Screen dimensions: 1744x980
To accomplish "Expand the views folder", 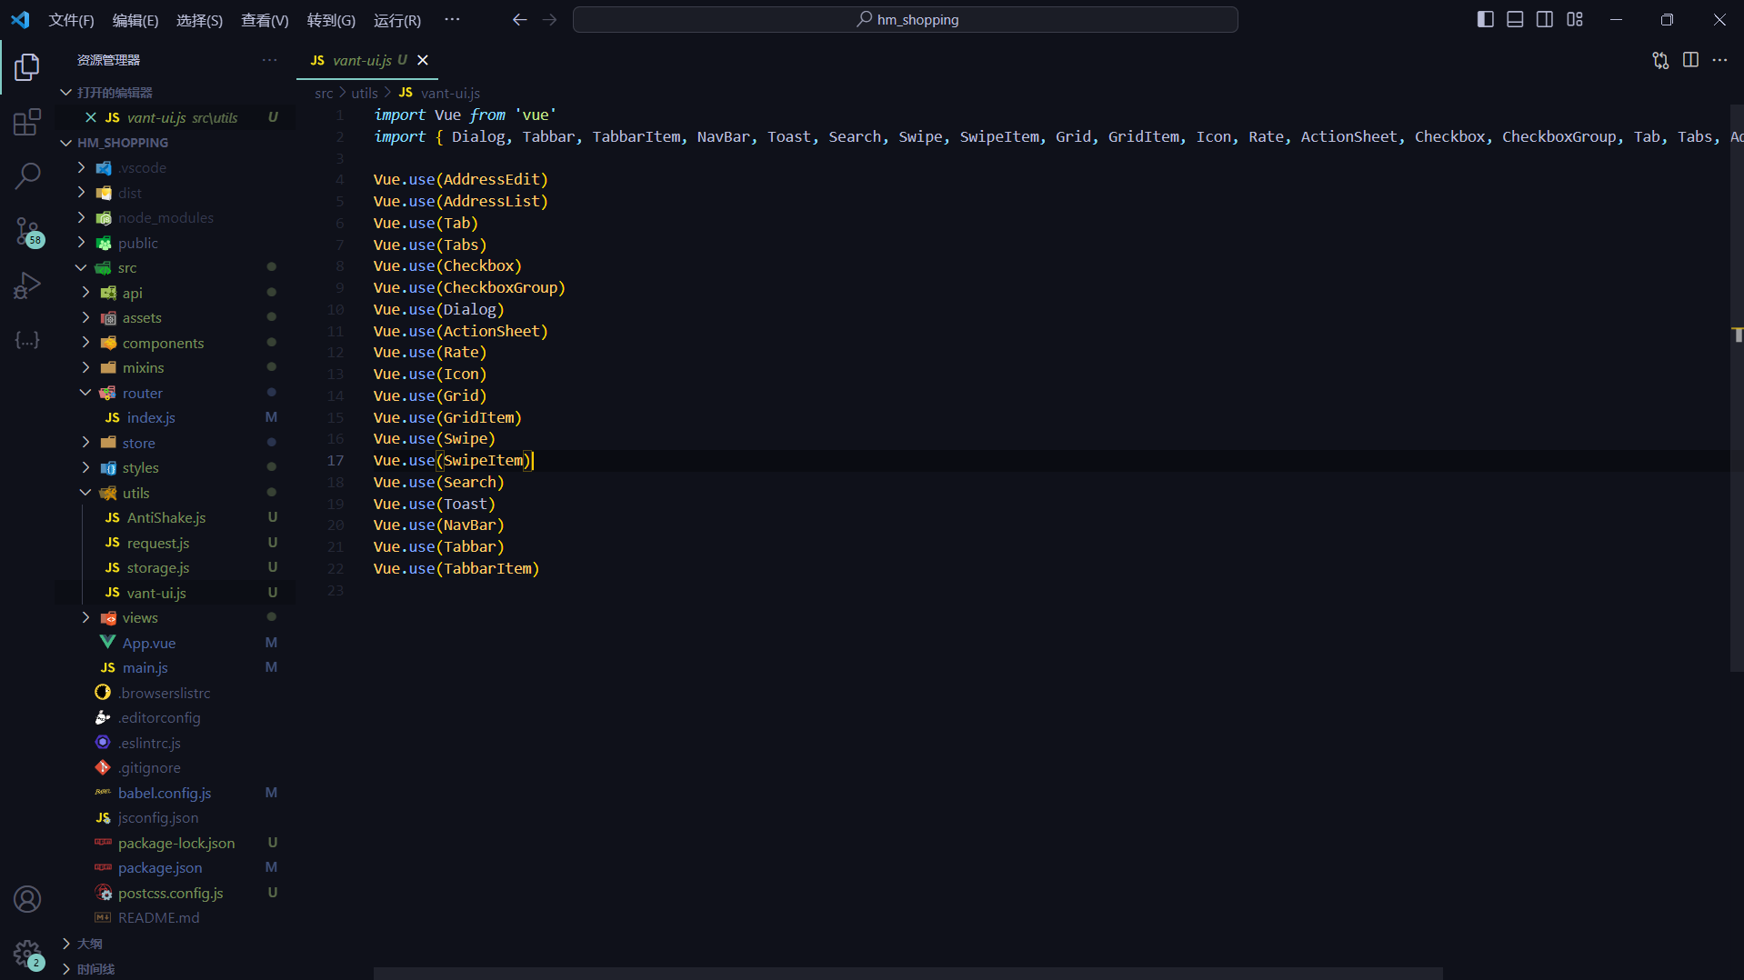I will click(175, 617).
